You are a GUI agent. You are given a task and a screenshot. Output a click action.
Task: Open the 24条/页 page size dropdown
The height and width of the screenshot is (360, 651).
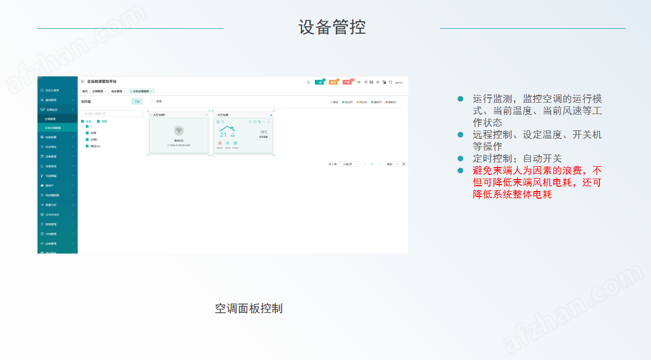pyautogui.click(x=349, y=164)
